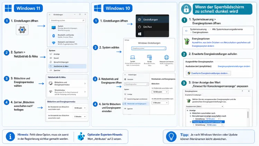Click 'Erweiterte Energieeinstellungen ändern ...' button
Image resolution: width=259 pixels, height=146 pixels.
tap(209, 73)
